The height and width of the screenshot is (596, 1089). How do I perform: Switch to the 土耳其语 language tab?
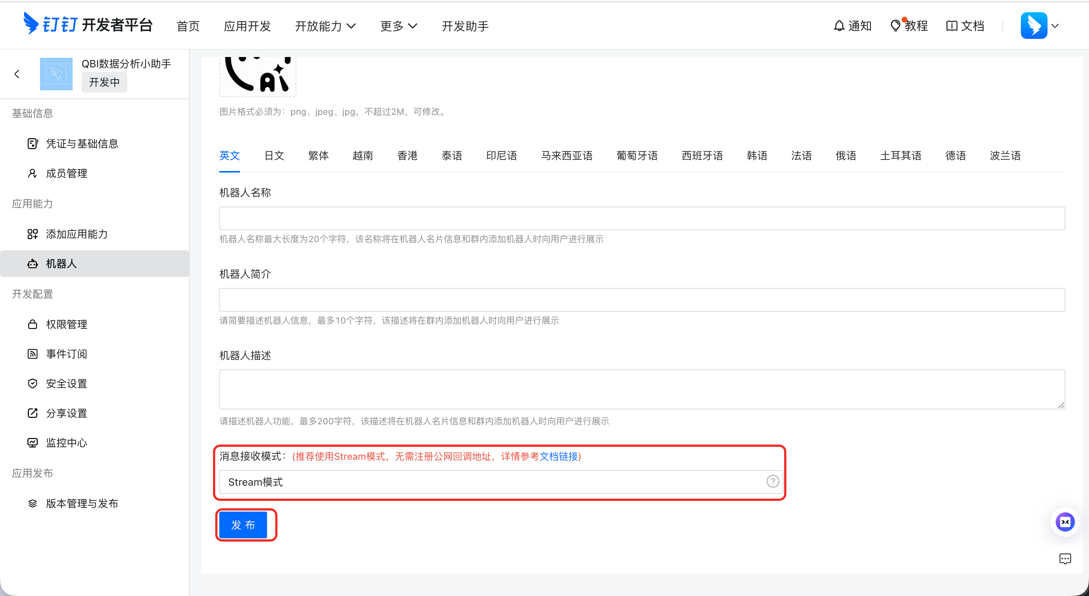pos(901,156)
